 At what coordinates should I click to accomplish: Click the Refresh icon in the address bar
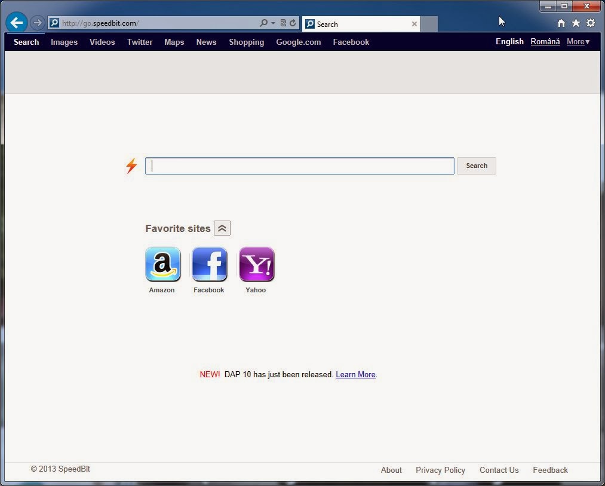tap(292, 23)
